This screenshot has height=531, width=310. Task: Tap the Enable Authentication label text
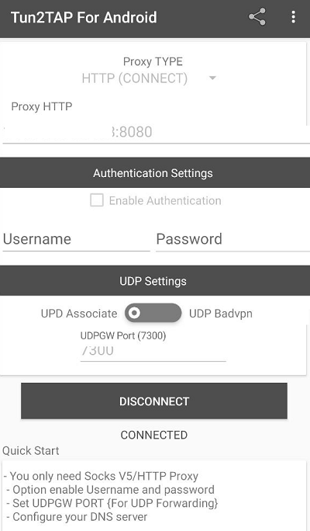(165, 200)
